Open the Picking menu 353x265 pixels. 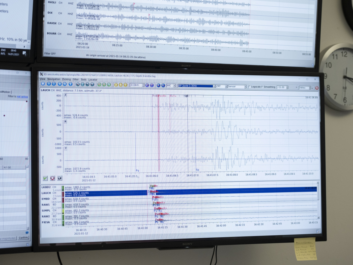[66, 79]
